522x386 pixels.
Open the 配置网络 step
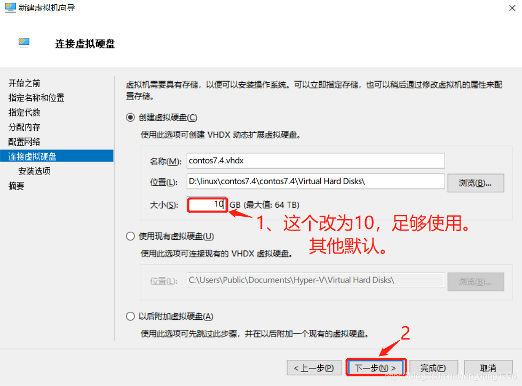click(25, 142)
